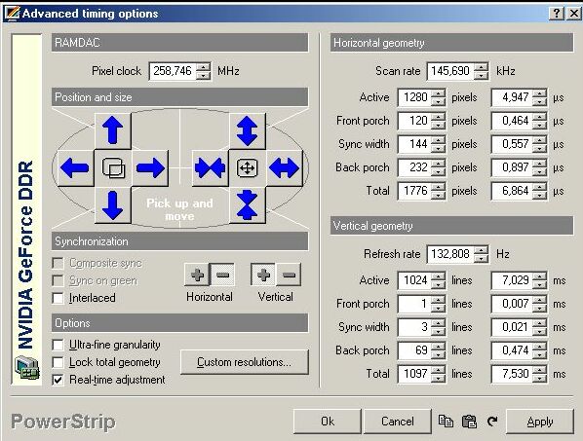Widen screen with horizontal double-arrow icon
Screen dimensions: 583x441
[x=285, y=167]
